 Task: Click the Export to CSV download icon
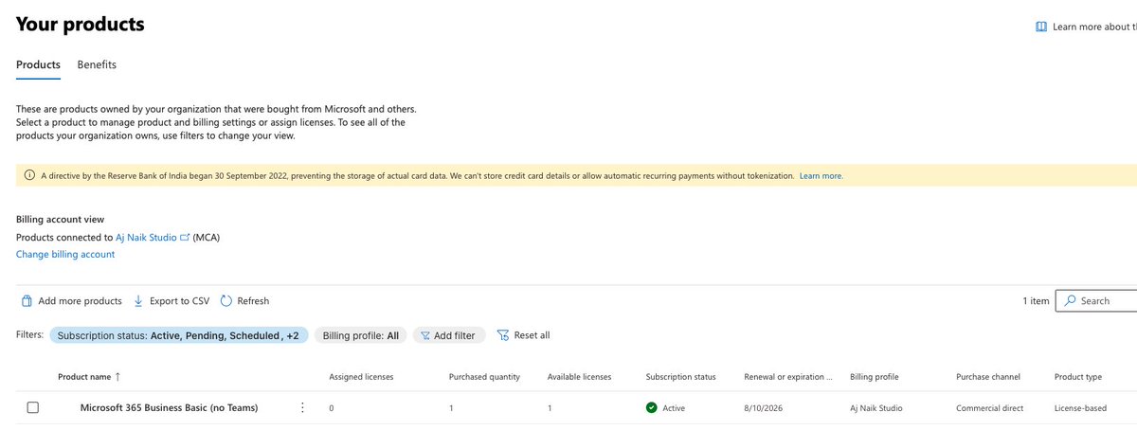tap(138, 301)
